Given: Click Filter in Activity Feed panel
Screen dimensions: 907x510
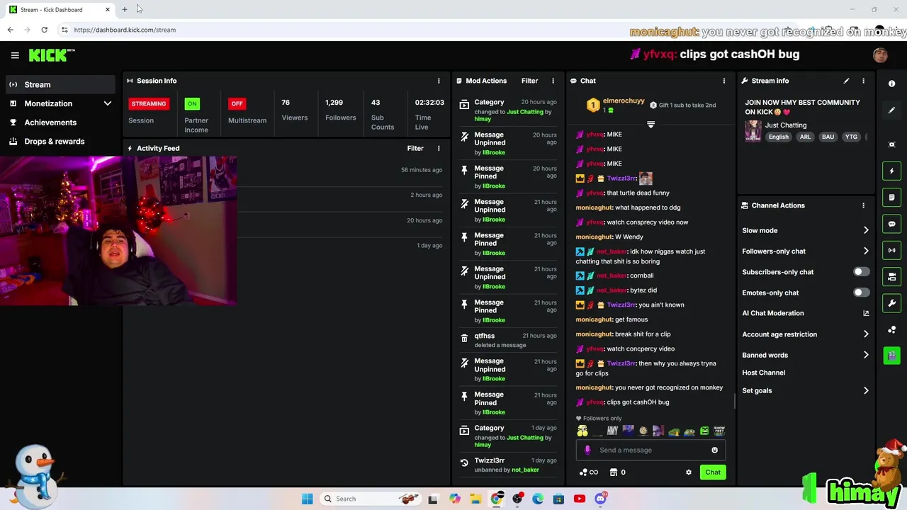Looking at the screenshot, I should (x=415, y=148).
